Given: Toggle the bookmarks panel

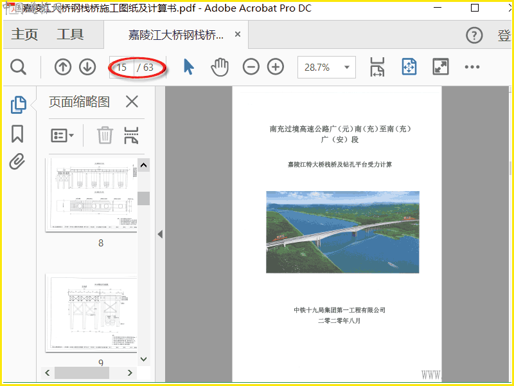Looking at the screenshot, I should [x=17, y=134].
